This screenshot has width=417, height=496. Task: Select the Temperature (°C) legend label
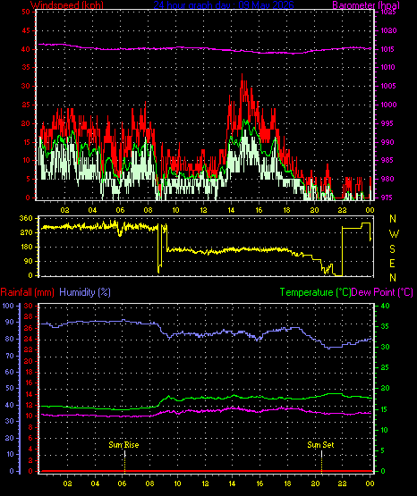315,292
